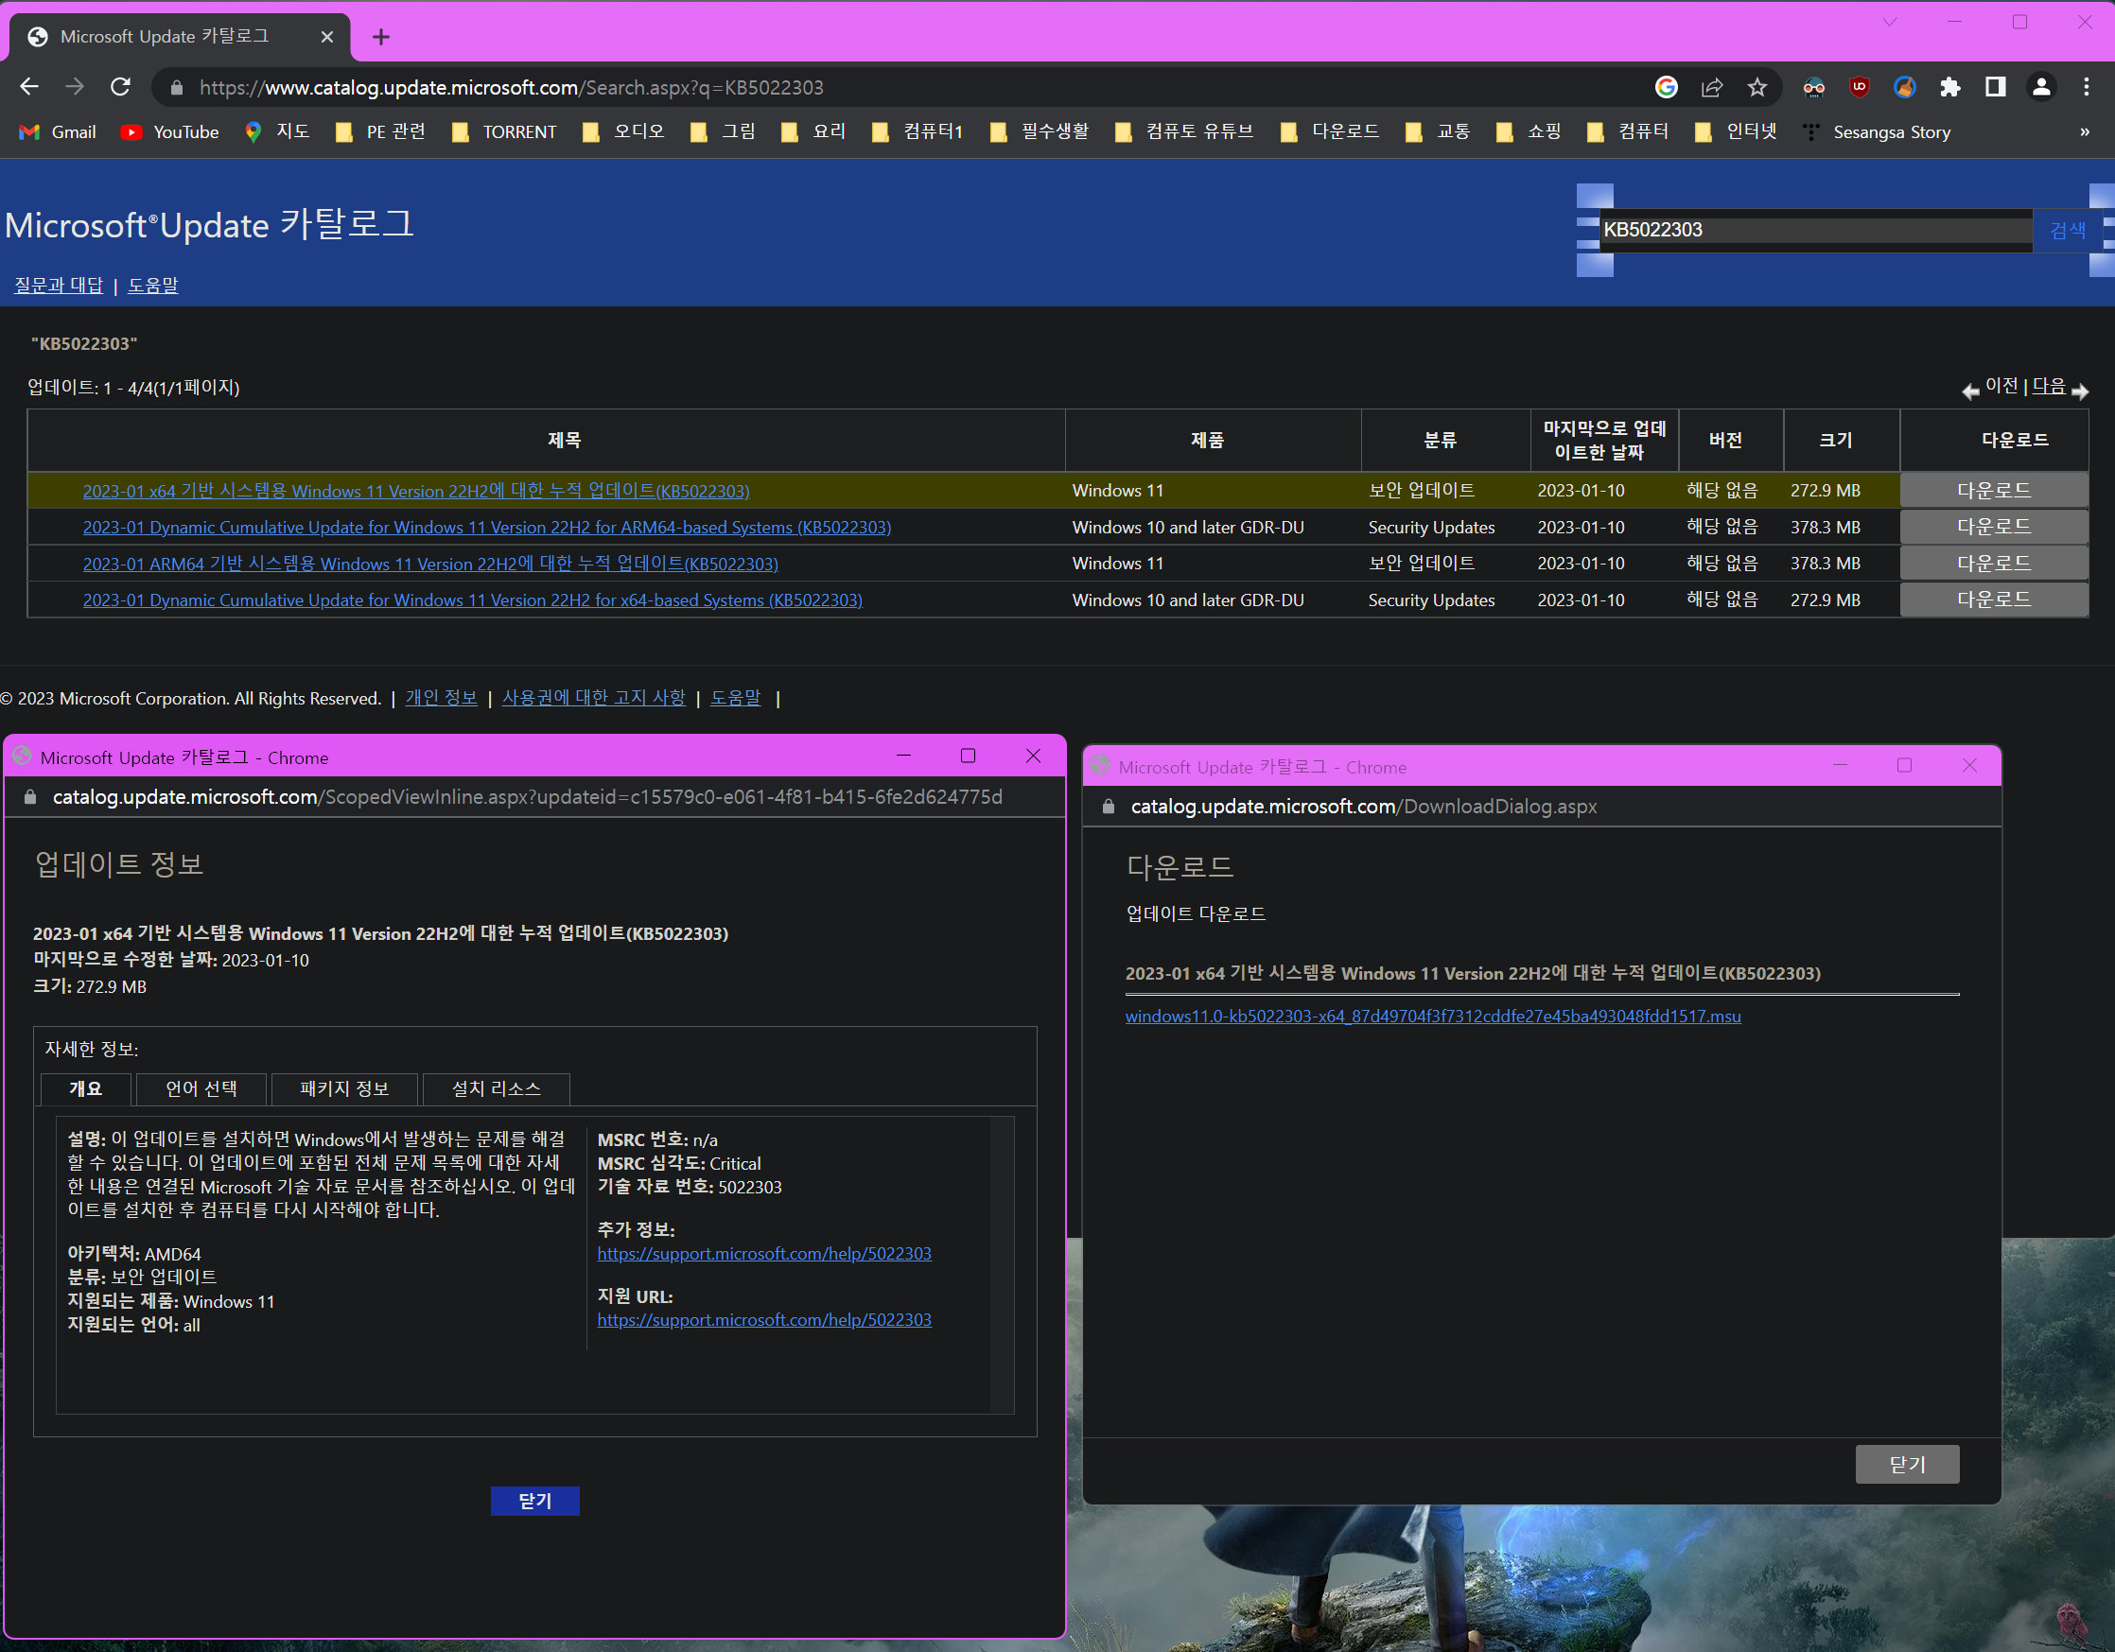Open the 사용권에 대한 고지 사항 link
This screenshot has width=2115, height=1652.
click(594, 698)
